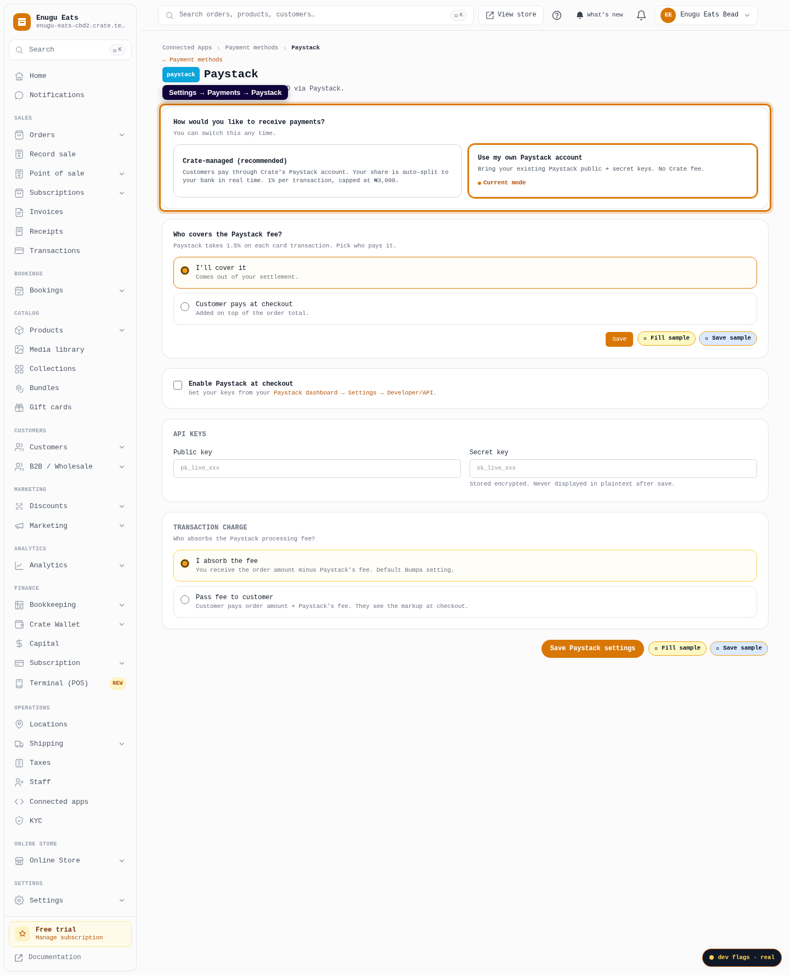Click the Gift cards icon
The height and width of the screenshot is (975, 790).
(19, 408)
